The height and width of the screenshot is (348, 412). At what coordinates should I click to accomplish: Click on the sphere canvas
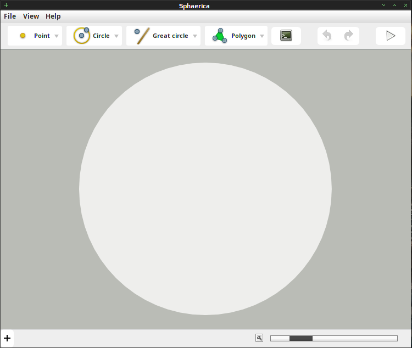click(x=205, y=189)
